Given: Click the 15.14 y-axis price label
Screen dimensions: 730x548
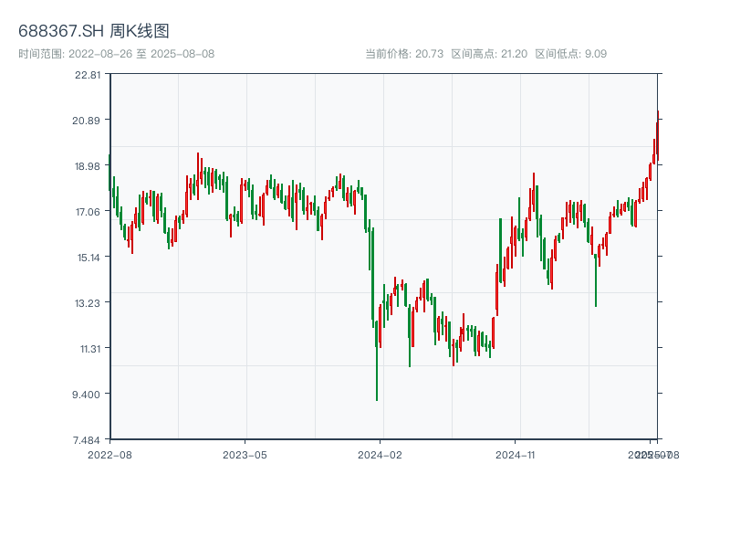Looking at the screenshot, I should coord(89,257).
